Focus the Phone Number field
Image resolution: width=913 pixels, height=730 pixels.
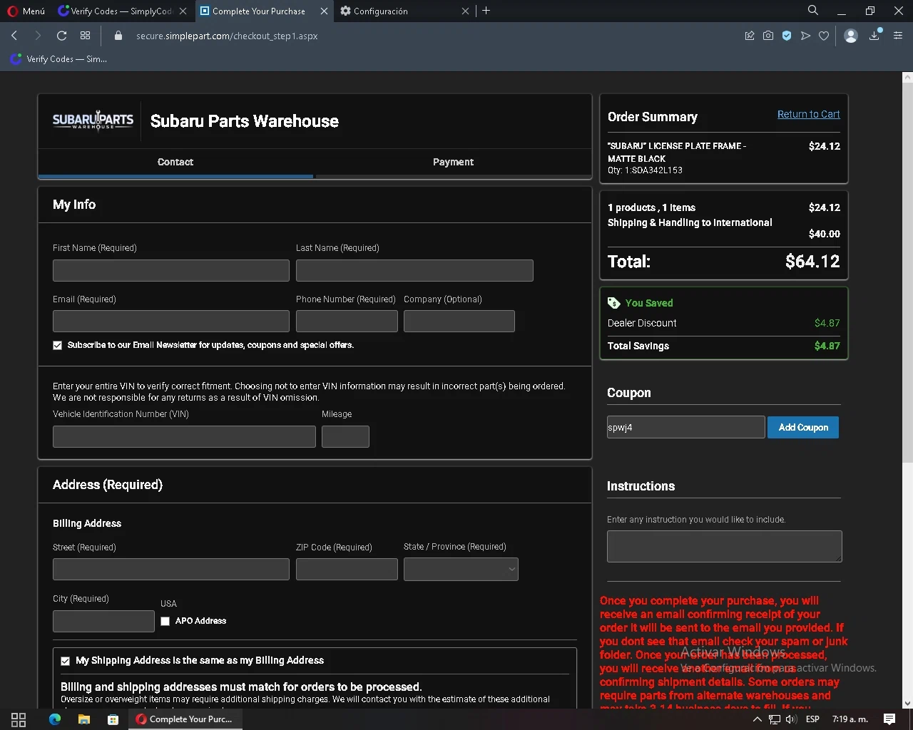click(x=347, y=321)
